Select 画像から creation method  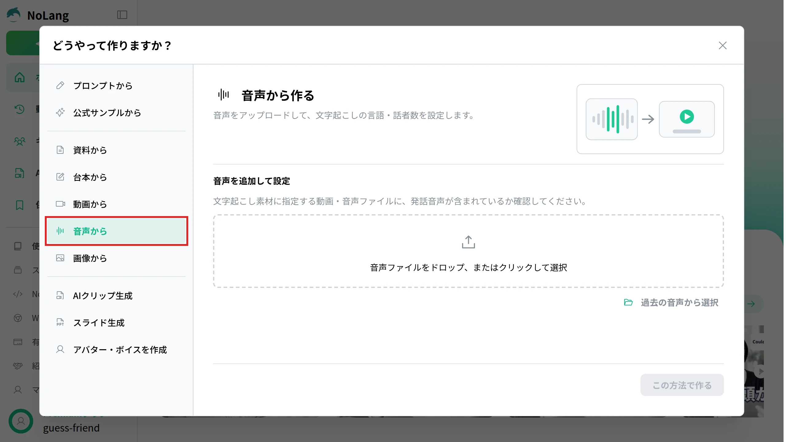point(116,258)
